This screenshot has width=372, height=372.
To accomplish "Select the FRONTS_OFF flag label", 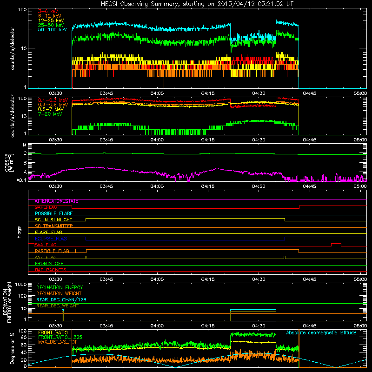I will pos(49,264).
